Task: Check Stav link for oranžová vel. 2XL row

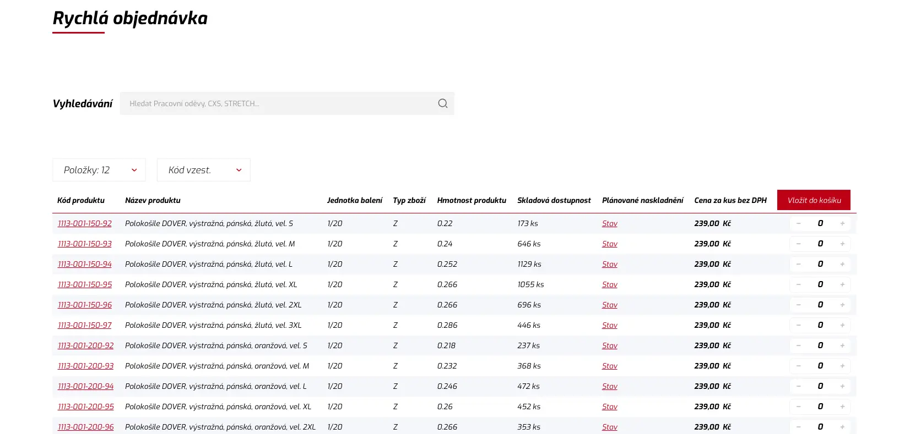Action: pyautogui.click(x=609, y=427)
